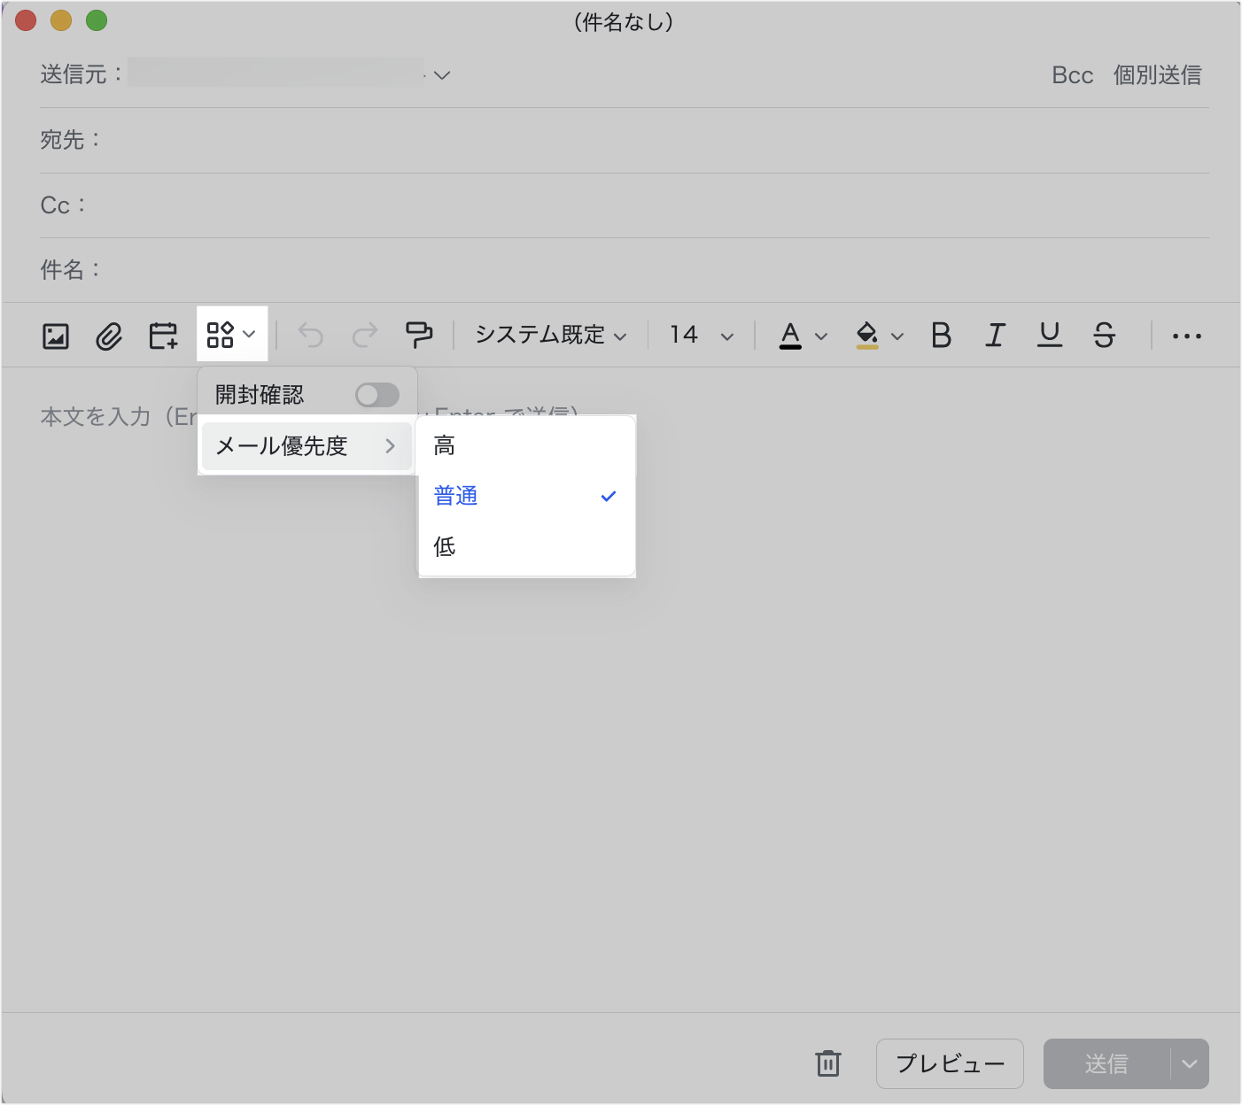Click the プレビュー button
The image size is (1242, 1105).
pyautogui.click(x=950, y=1063)
